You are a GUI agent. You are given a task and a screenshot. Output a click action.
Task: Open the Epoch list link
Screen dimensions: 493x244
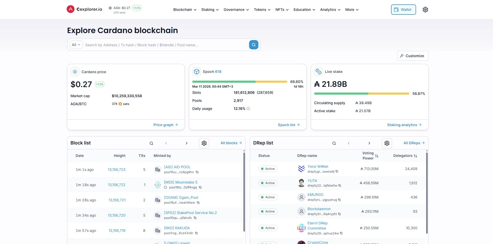[x=289, y=125]
